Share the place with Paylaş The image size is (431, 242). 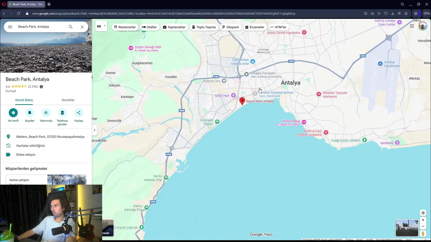pyautogui.click(x=78, y=115)
